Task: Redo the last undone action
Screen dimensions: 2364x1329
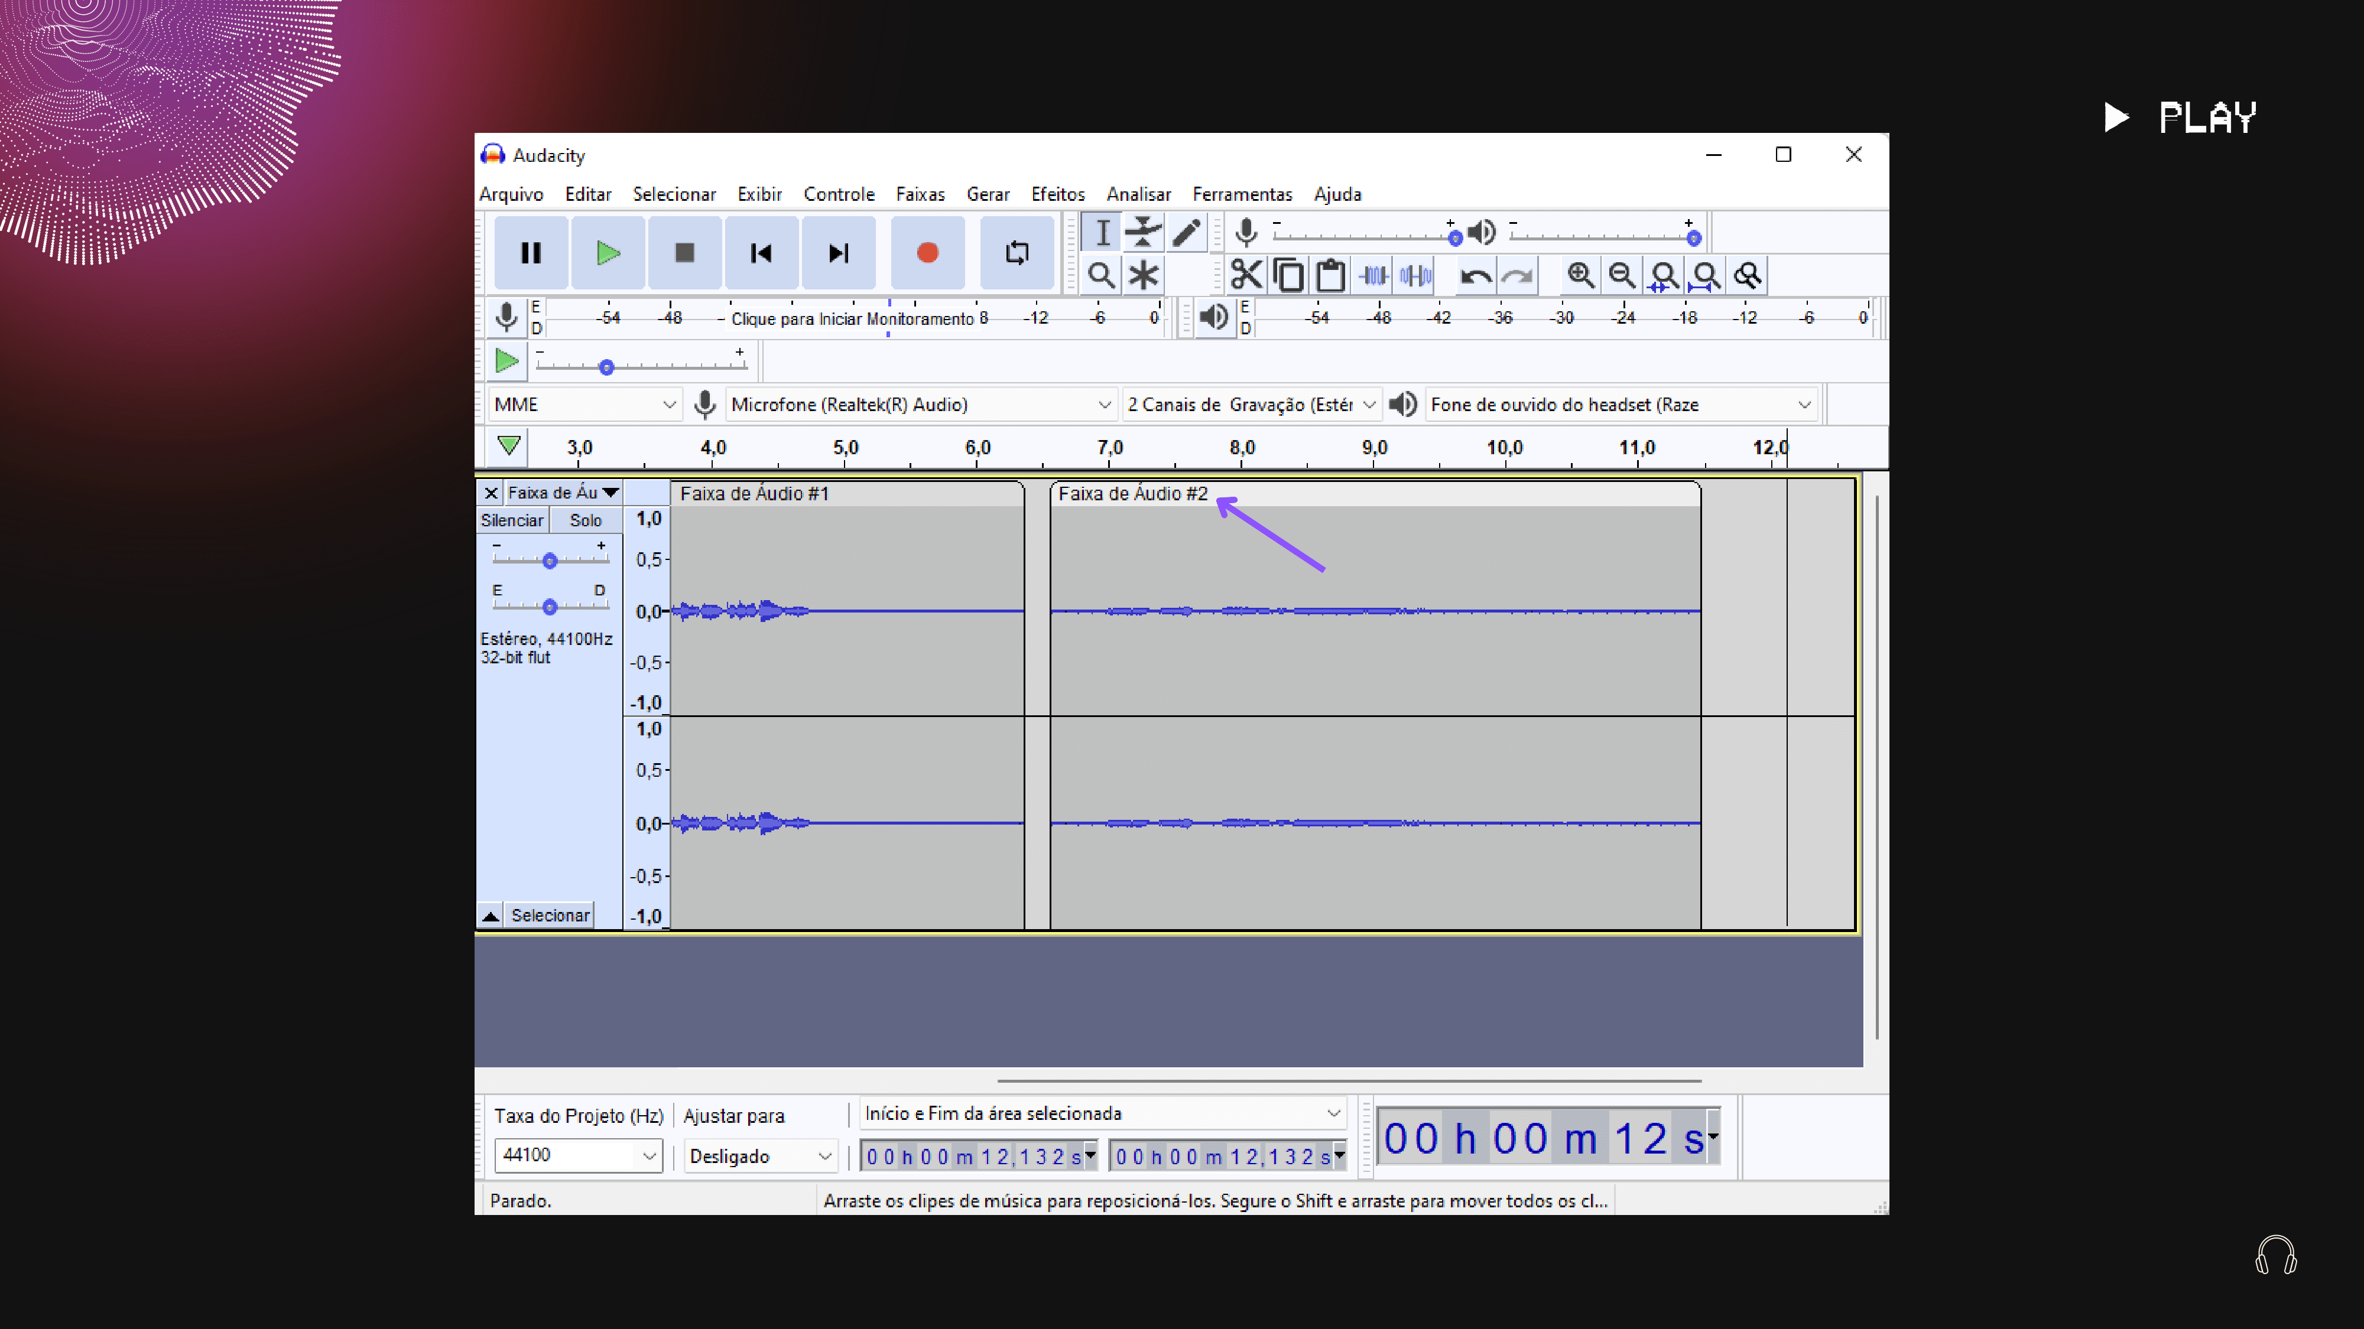Action: point(1518,275)
